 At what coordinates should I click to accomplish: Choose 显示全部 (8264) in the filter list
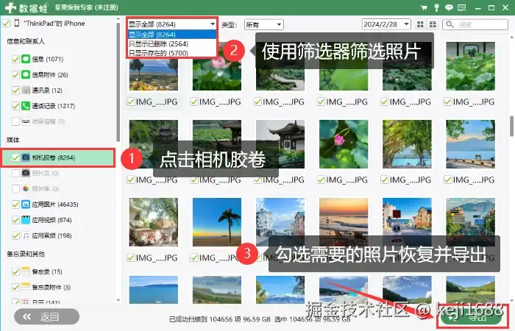(171, 34)
